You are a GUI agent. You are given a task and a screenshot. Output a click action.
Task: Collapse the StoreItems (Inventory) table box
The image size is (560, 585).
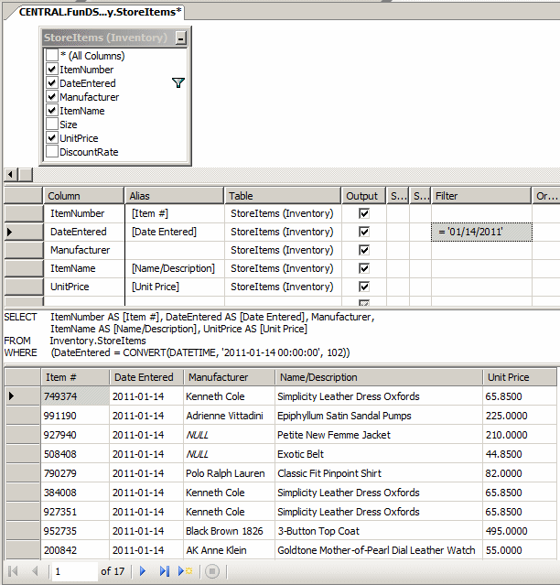[x=181, y=38]
